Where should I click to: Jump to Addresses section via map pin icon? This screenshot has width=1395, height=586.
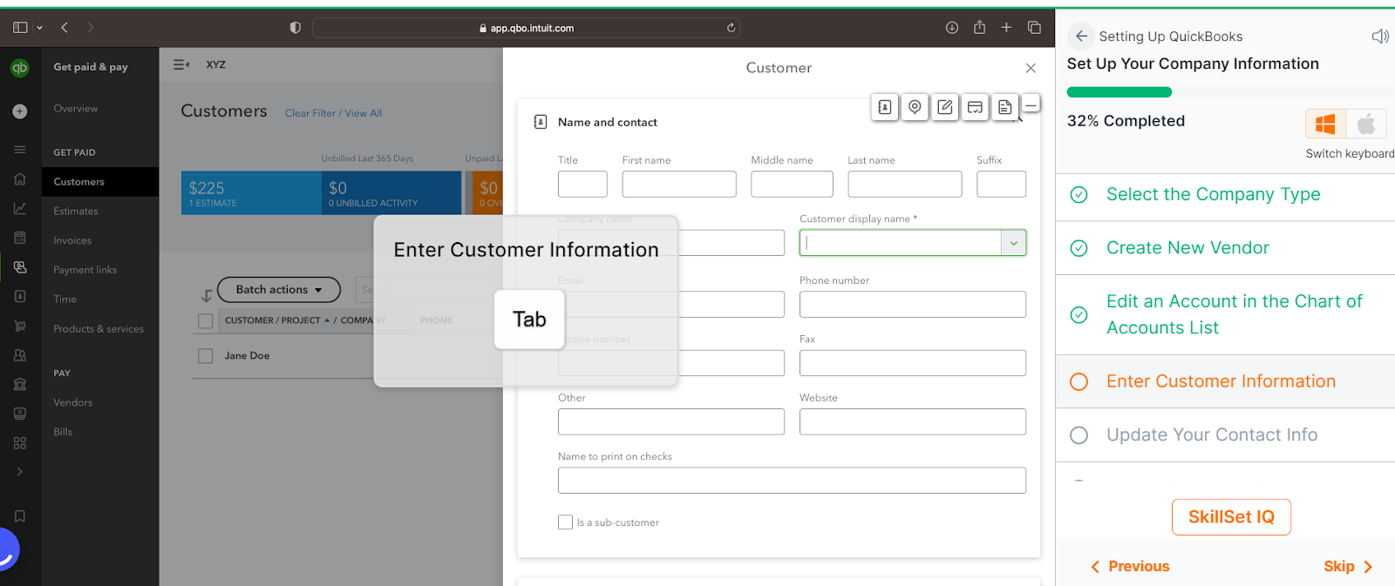(x=915, y=107)
